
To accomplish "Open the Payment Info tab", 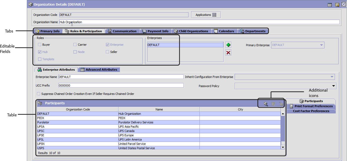I will click(x=156, y=31).
